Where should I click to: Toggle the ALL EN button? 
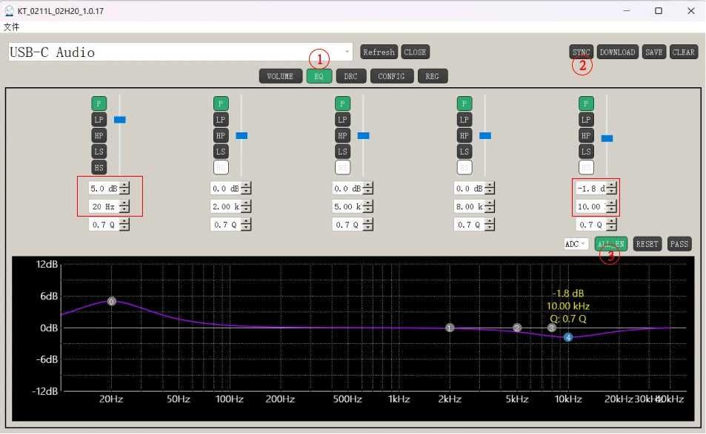pos(610,244)
